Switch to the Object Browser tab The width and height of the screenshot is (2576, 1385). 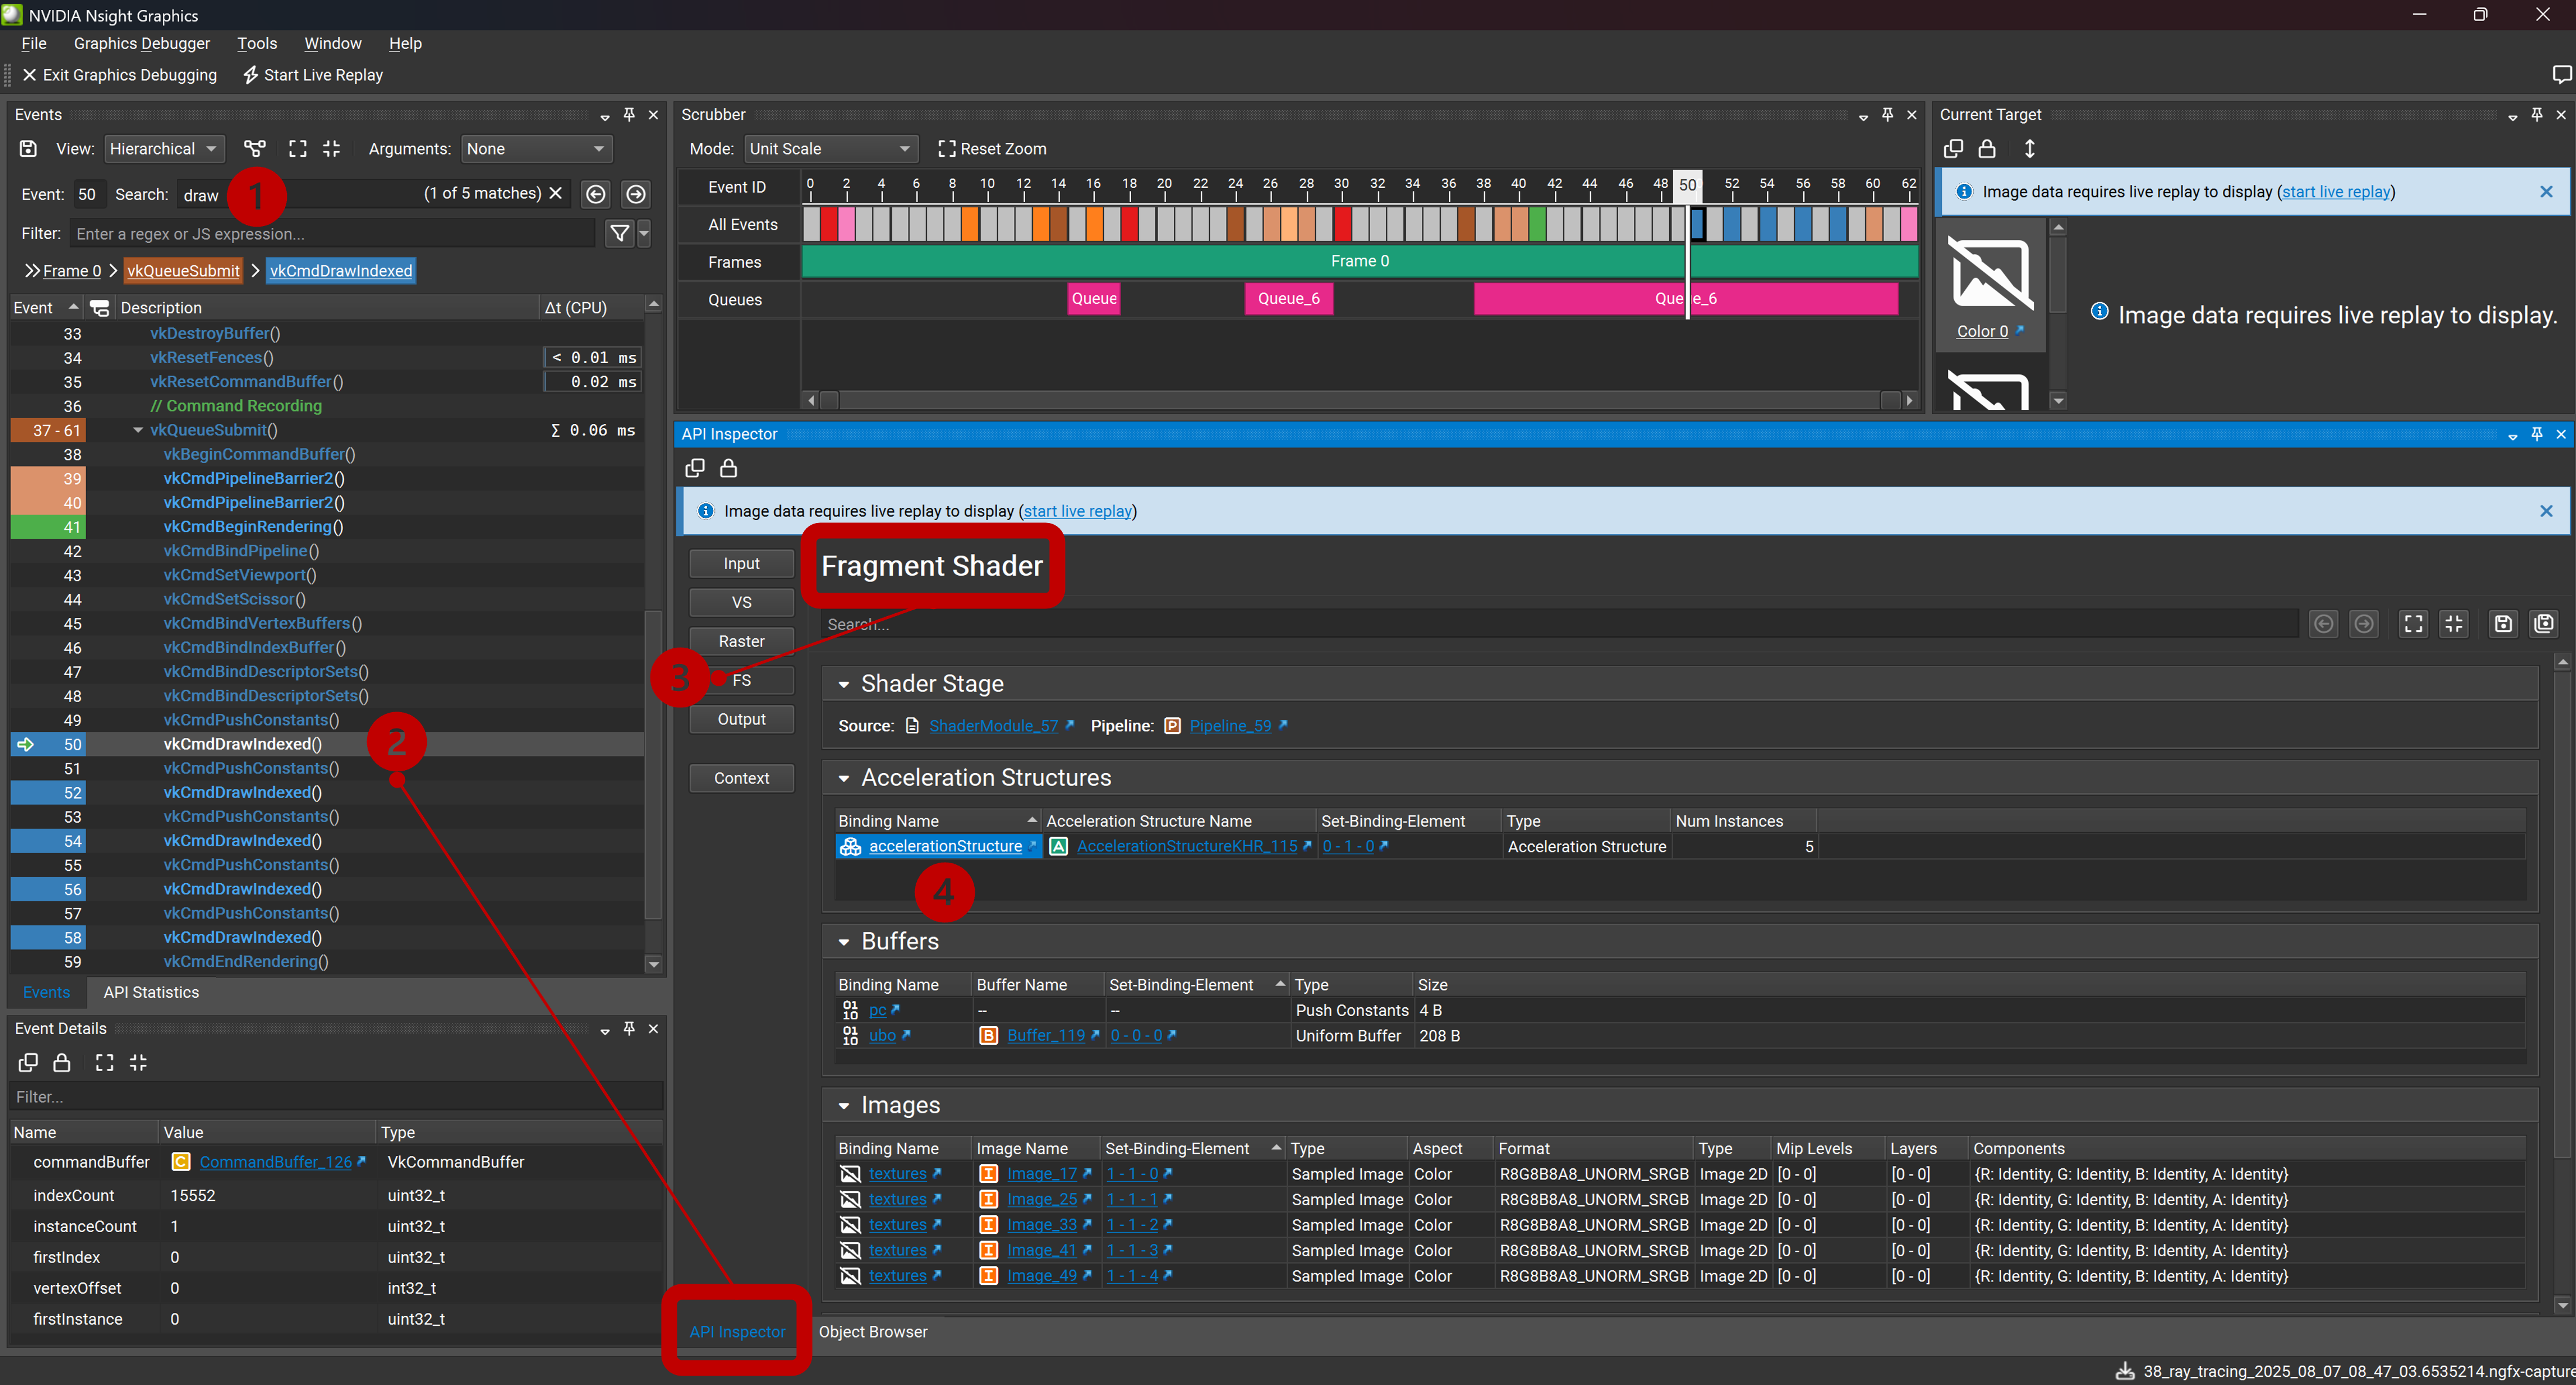pos(872,1331)
